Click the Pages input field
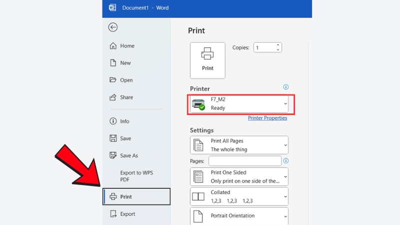This screenshot has height=225, width=400. (245, 161)
